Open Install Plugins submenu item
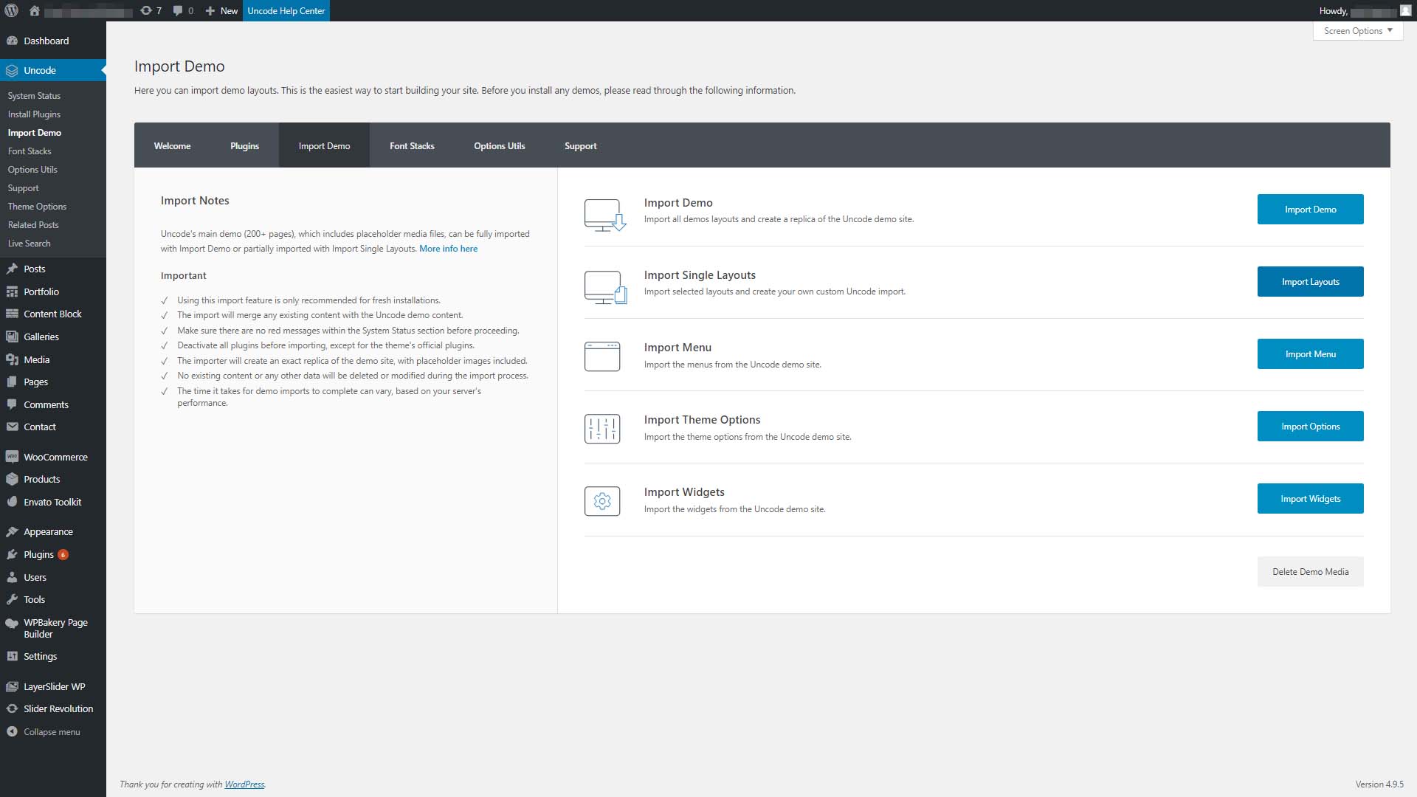The image size is (1417, 797). coord(34,114)
